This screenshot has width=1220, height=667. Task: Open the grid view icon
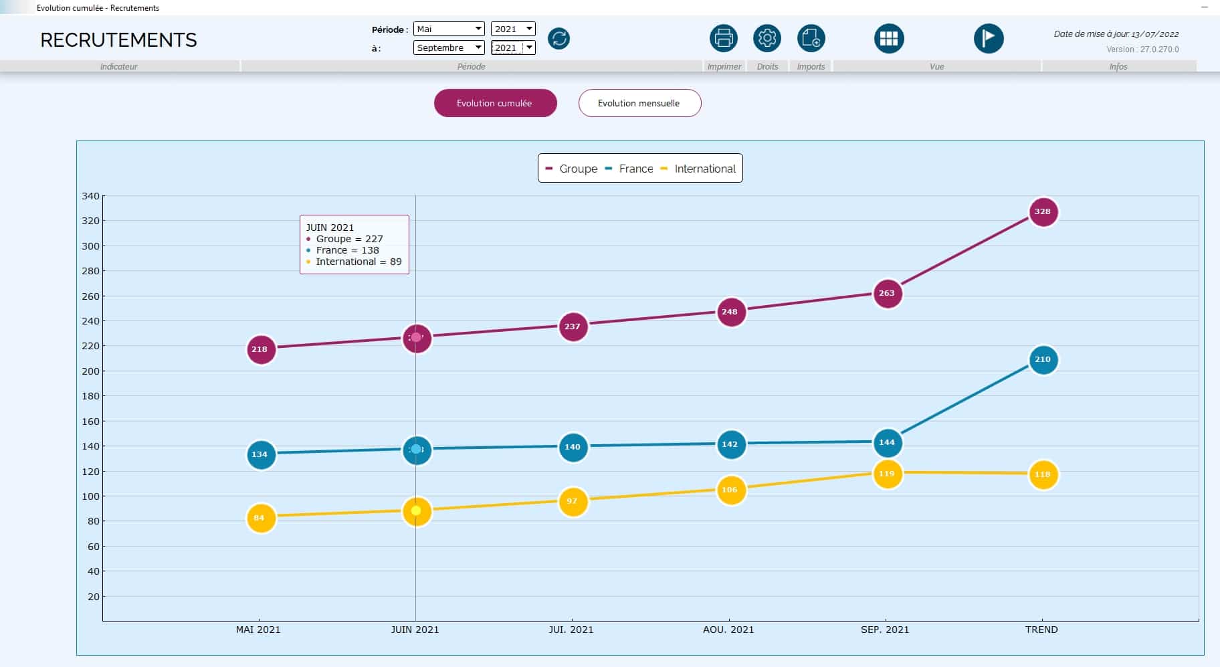888,38
